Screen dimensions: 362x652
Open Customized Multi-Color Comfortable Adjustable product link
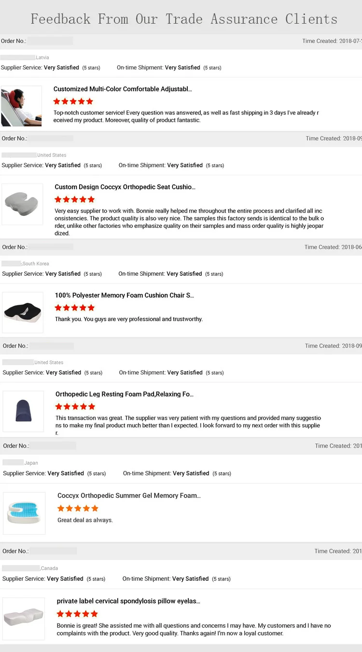coord(123,89)
